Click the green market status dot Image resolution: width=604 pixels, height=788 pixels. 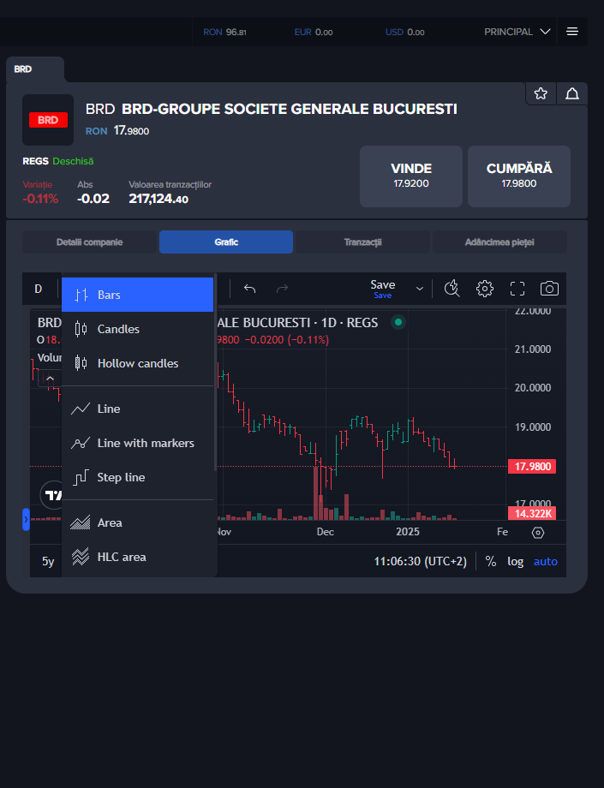[x=398, y=322]
